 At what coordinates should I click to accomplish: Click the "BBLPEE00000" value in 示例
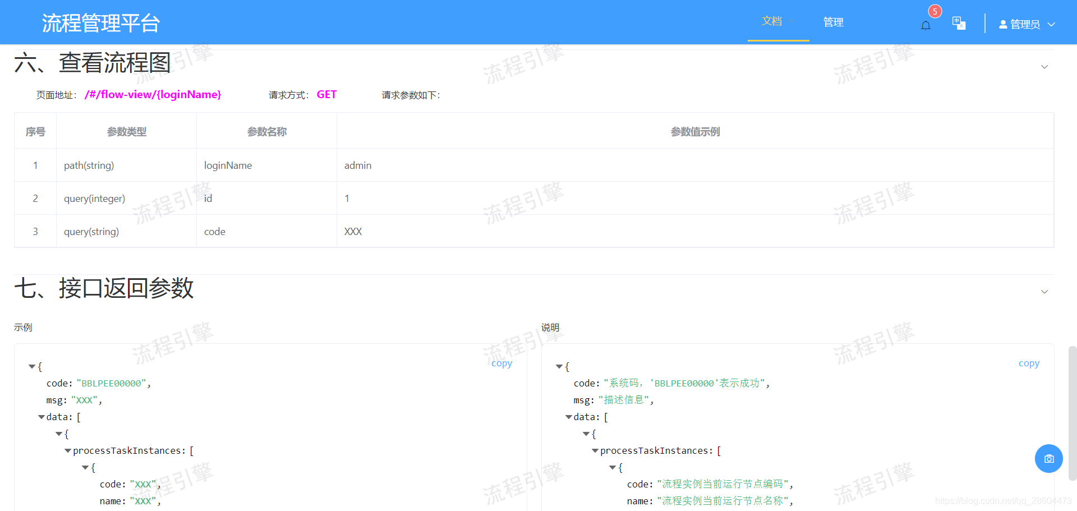[x=111, y=384]
